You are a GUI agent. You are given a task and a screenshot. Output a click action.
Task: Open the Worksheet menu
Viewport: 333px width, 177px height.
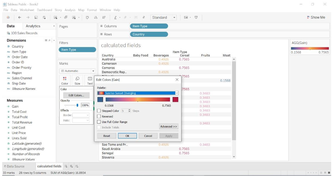[27, 10]
